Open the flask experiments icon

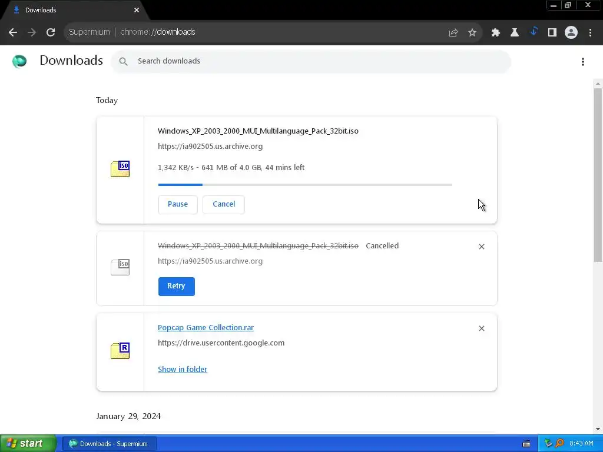tap(514, 33)
